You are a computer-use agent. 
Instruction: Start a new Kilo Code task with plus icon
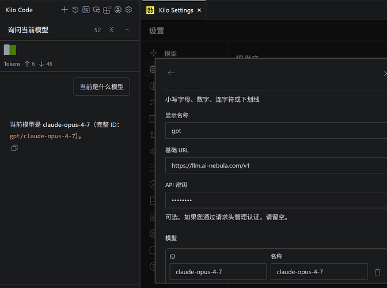(64, 10)
